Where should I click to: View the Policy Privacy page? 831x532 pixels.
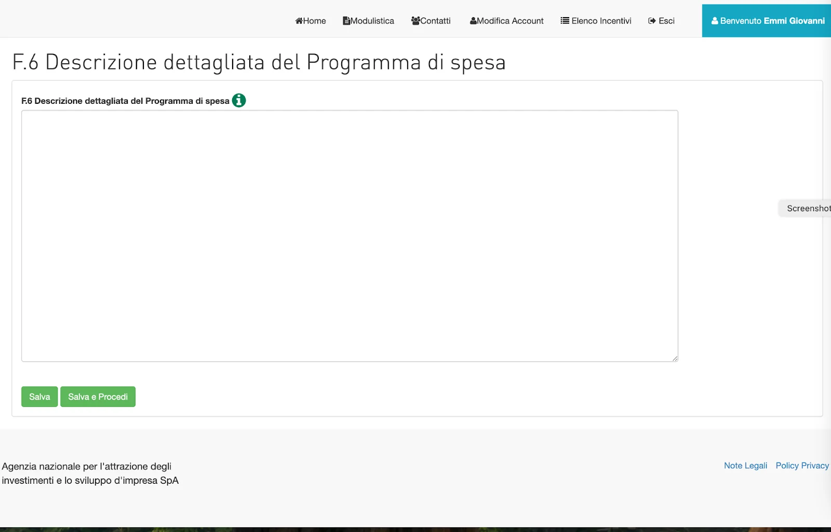[x=802, y=466]
